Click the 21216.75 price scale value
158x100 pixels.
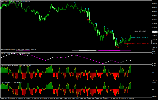tap(155, 15)
